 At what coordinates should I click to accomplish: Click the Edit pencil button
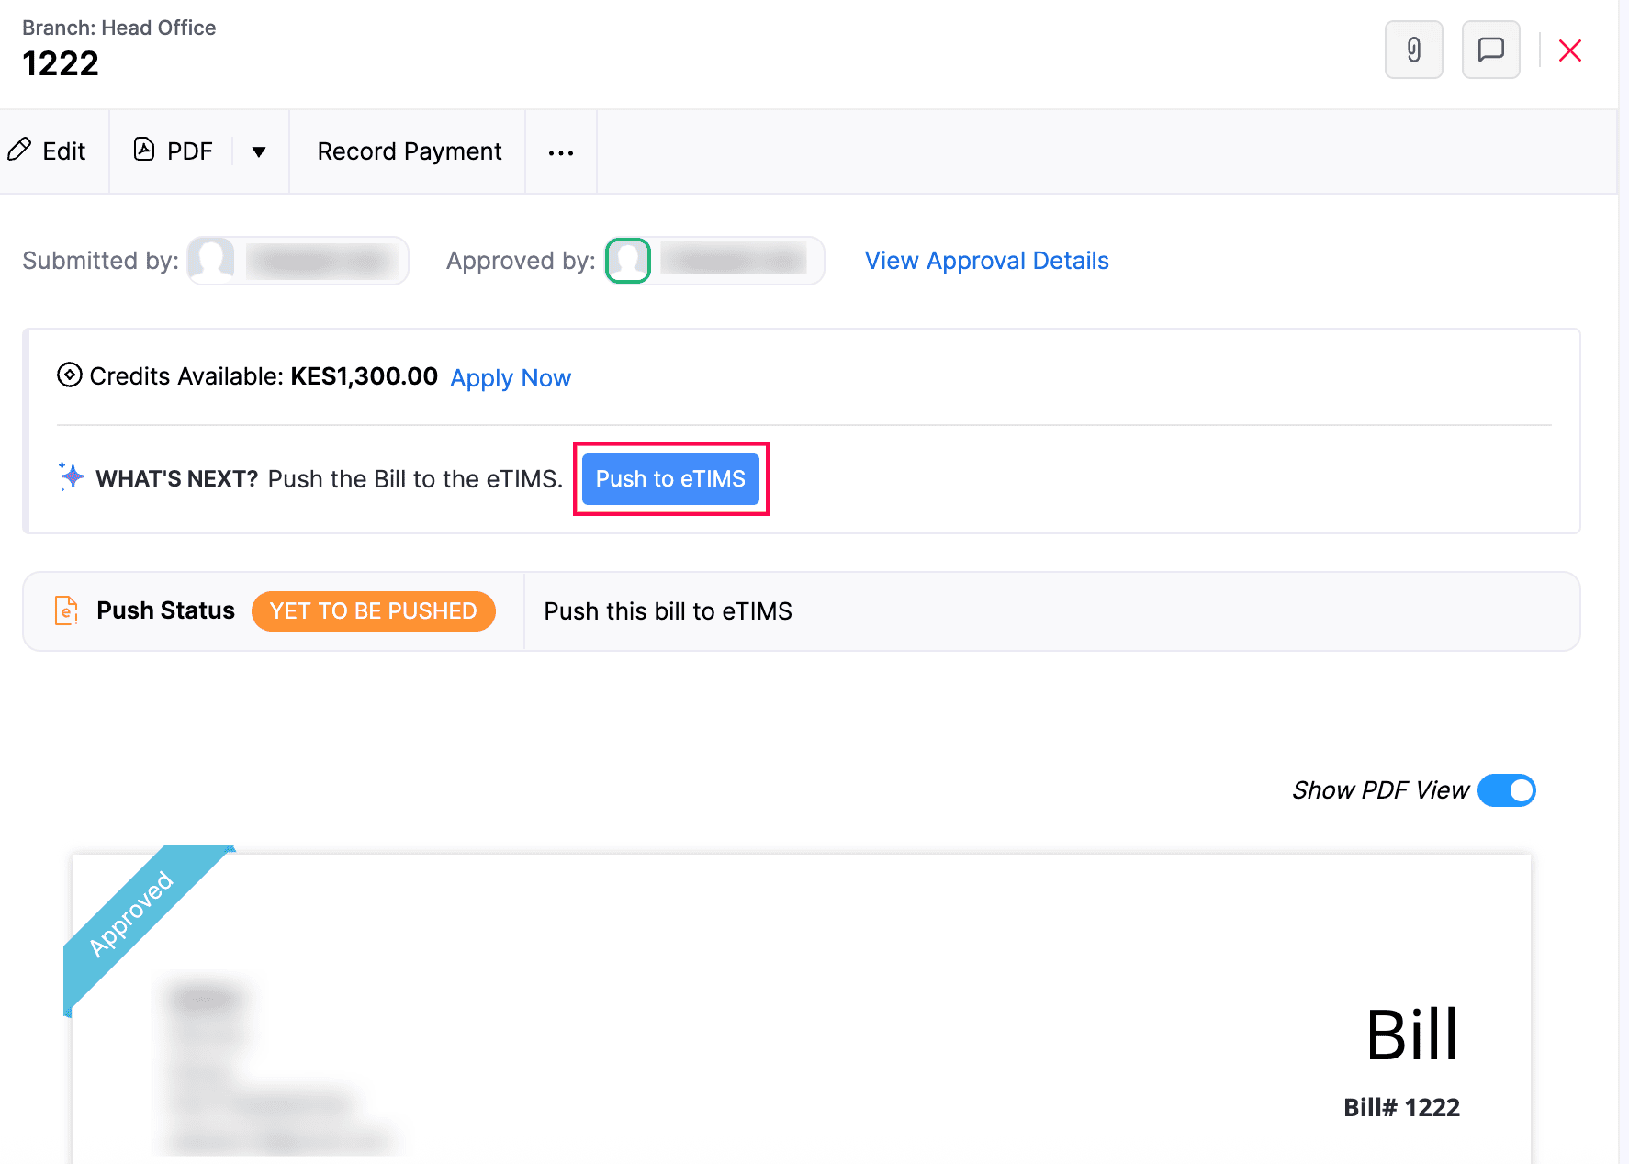48,151
